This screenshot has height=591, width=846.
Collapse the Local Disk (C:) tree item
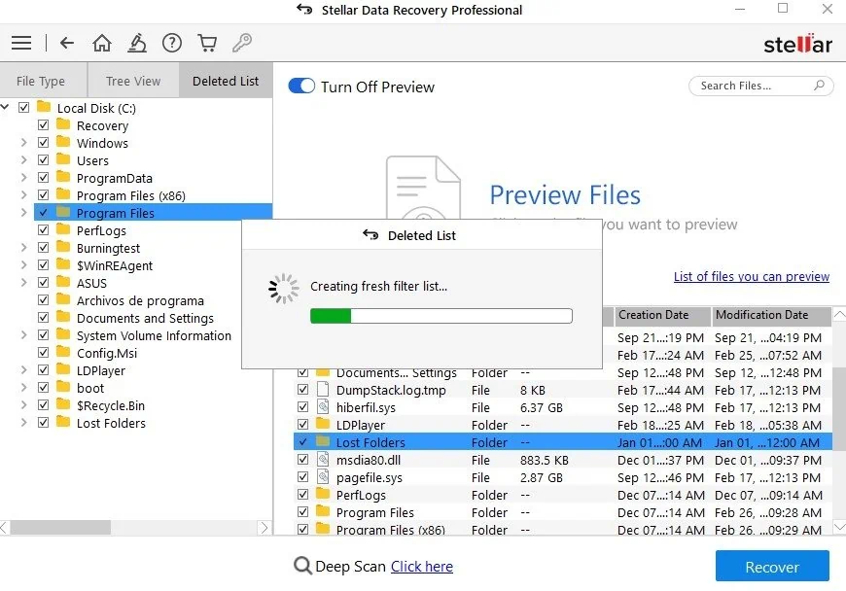[x=6, y=107]
